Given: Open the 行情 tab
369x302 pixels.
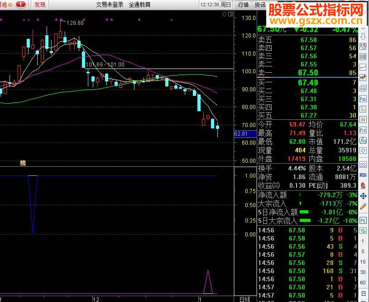Looking at the screenshot, I should [243, 5].
